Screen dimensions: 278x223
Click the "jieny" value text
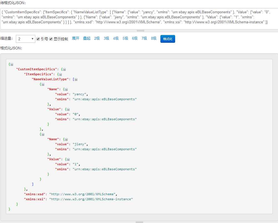[79, 144]
